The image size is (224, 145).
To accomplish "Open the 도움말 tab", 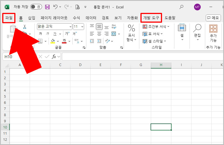I will click(170, 18).
